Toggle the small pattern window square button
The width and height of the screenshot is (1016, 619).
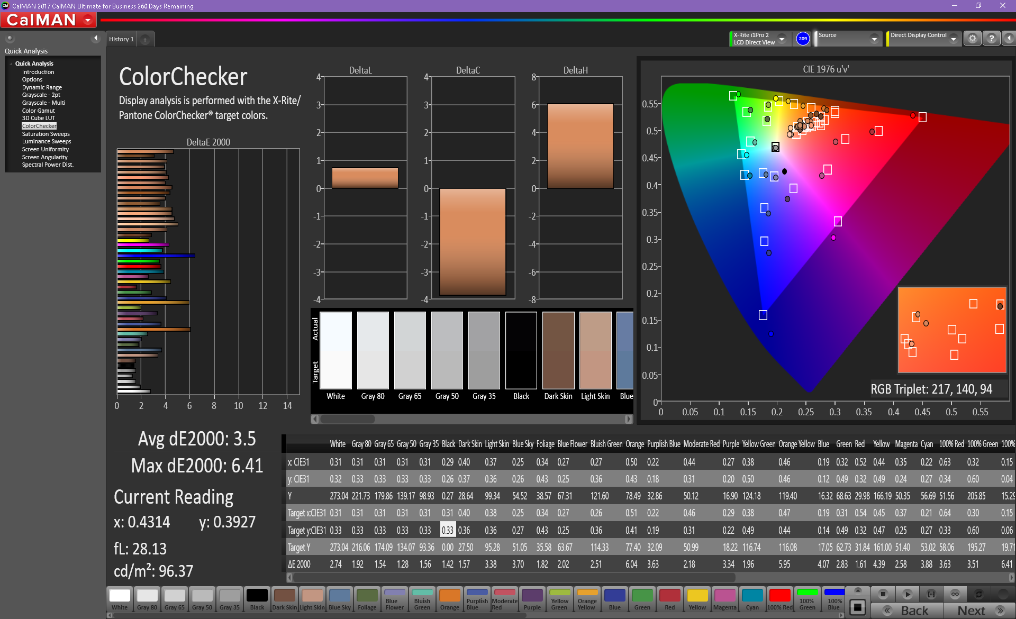click(858, 607)
